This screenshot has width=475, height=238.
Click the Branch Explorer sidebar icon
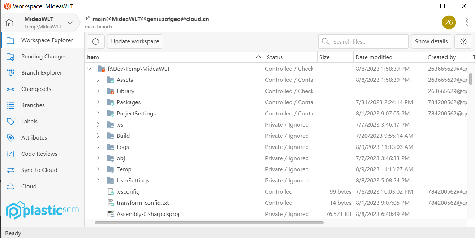[10, 73]
